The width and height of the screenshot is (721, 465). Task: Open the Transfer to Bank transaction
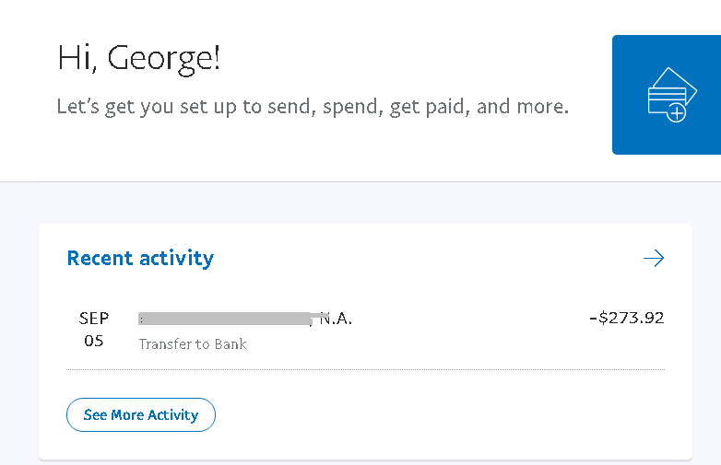pos(193,344)
